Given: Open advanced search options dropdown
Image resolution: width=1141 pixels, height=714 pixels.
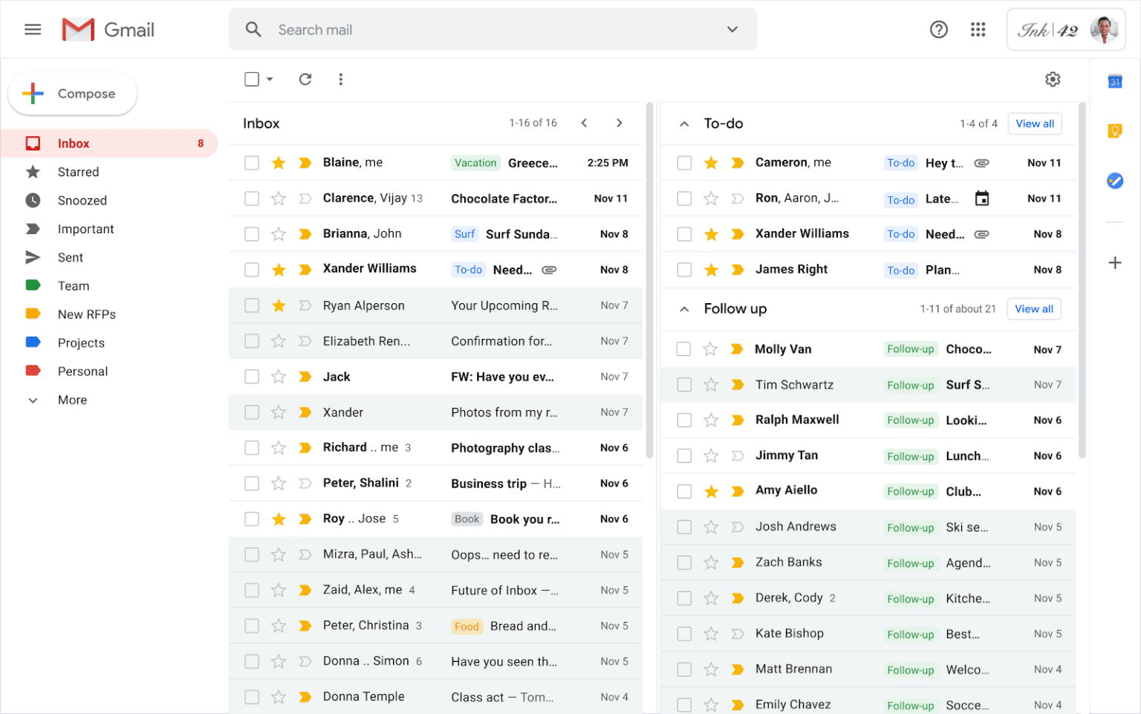Looking at the screenshot, I should click(x=732, y=30).
